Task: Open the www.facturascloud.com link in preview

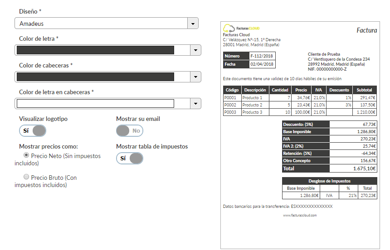Action: coord(300,216)
